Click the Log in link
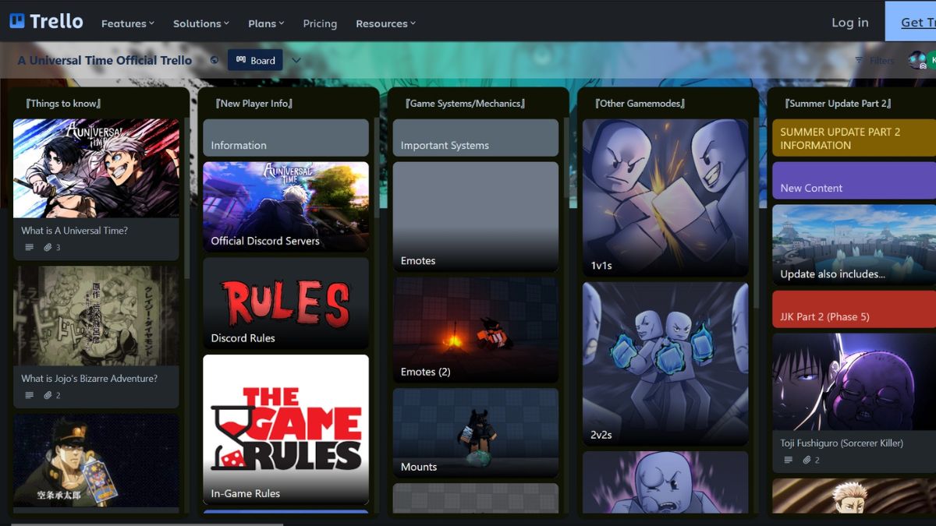The image size is (936, 526). (x=849, y=23)
